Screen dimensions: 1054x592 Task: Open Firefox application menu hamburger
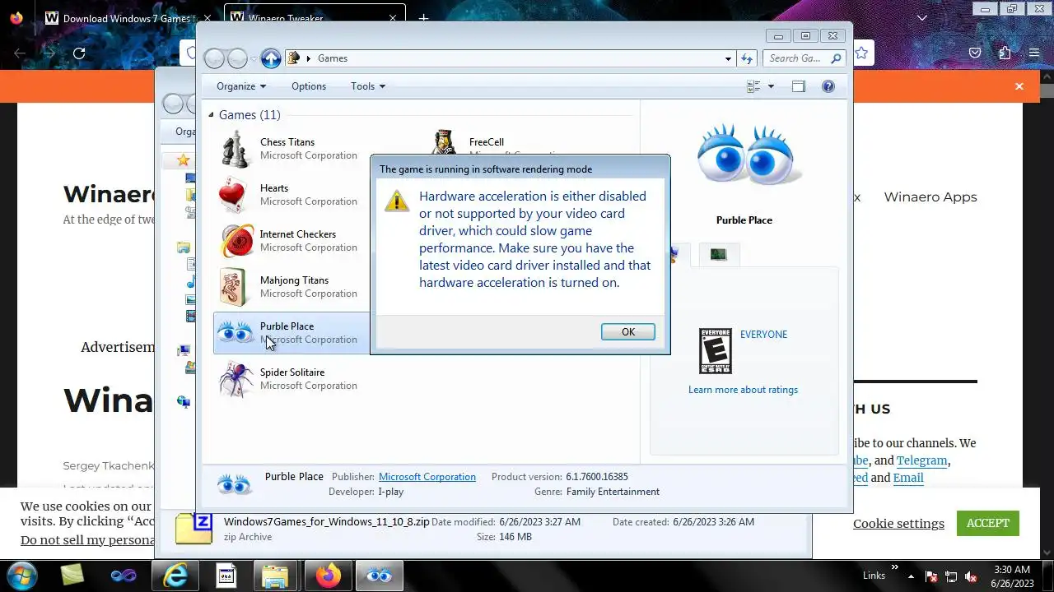[1034, 53]
